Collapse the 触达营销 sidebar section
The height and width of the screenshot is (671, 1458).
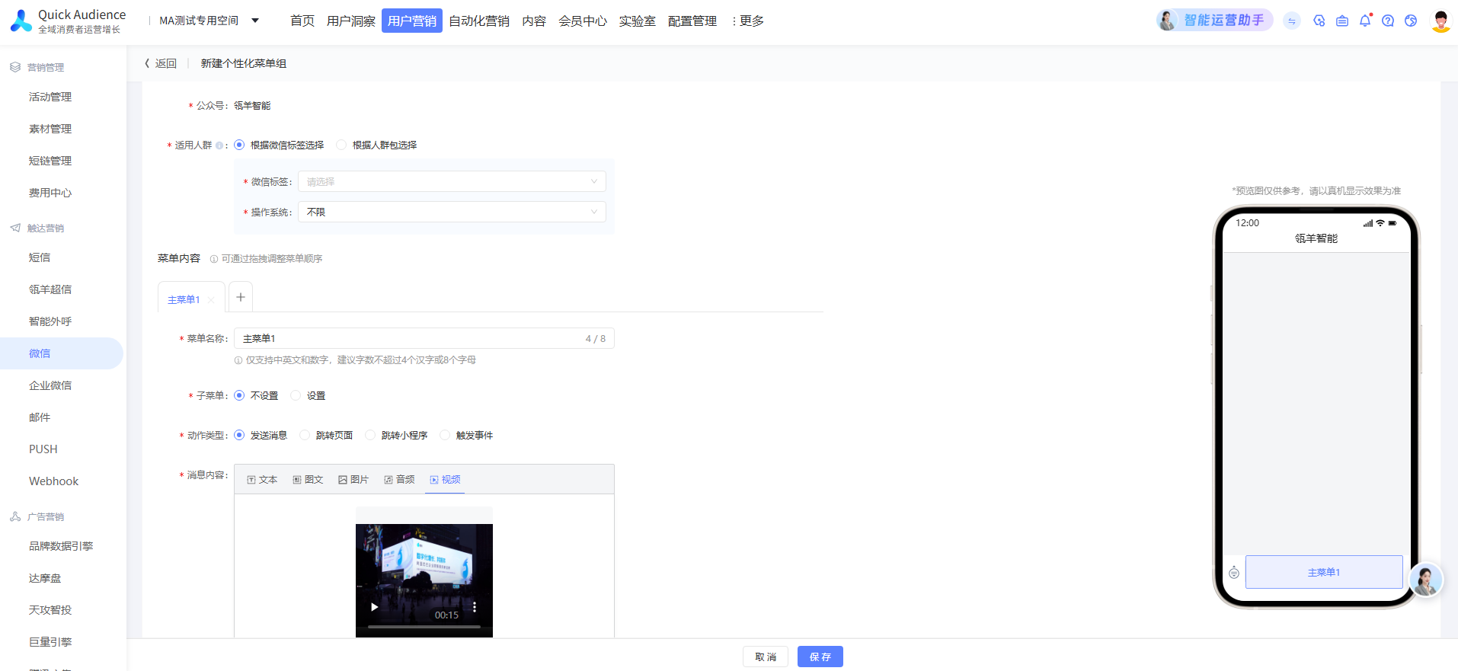click(46, 228)
